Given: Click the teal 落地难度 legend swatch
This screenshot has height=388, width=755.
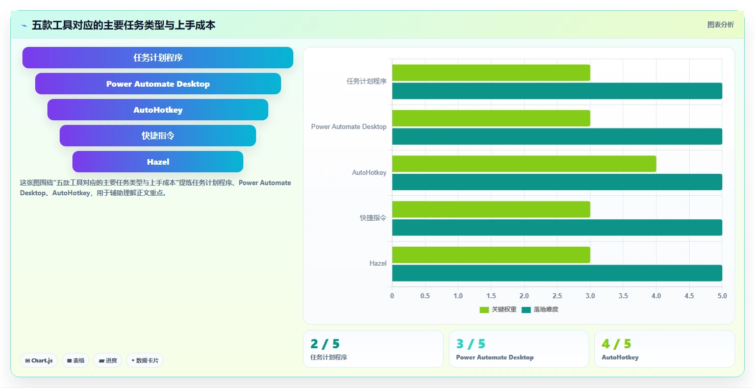Looking at the screenshot, I should point(526,309).
